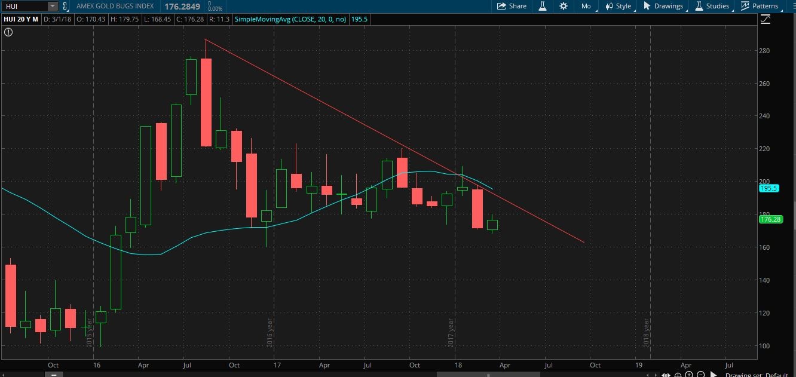Open the Share menu
The image size is (796, 377).
coord(512,6)
